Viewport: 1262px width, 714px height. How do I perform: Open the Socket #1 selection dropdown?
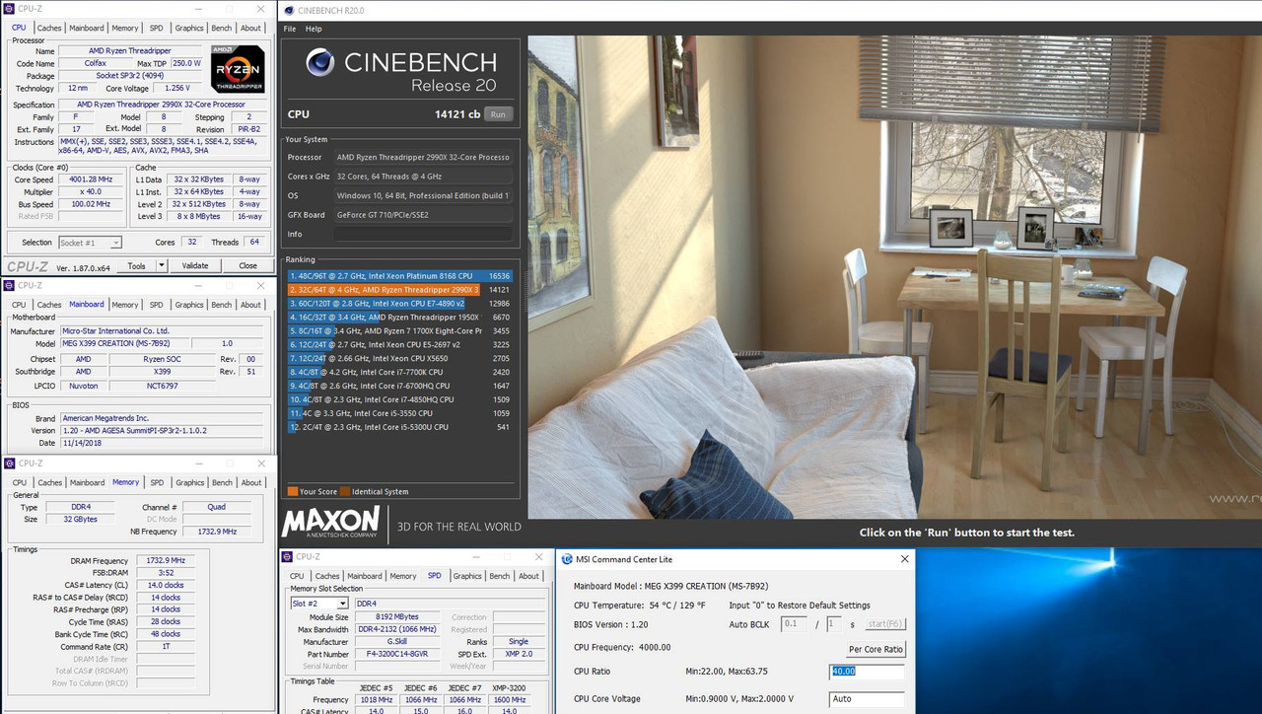(90, 243)
